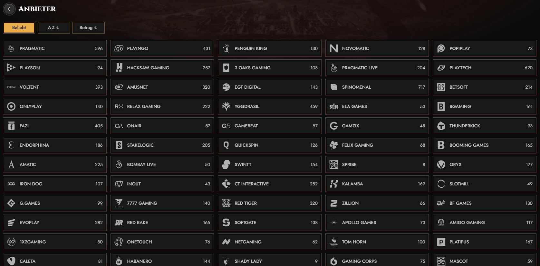Sort providers by Betrag
Screen dimensions: 540x266
point(88,28)
